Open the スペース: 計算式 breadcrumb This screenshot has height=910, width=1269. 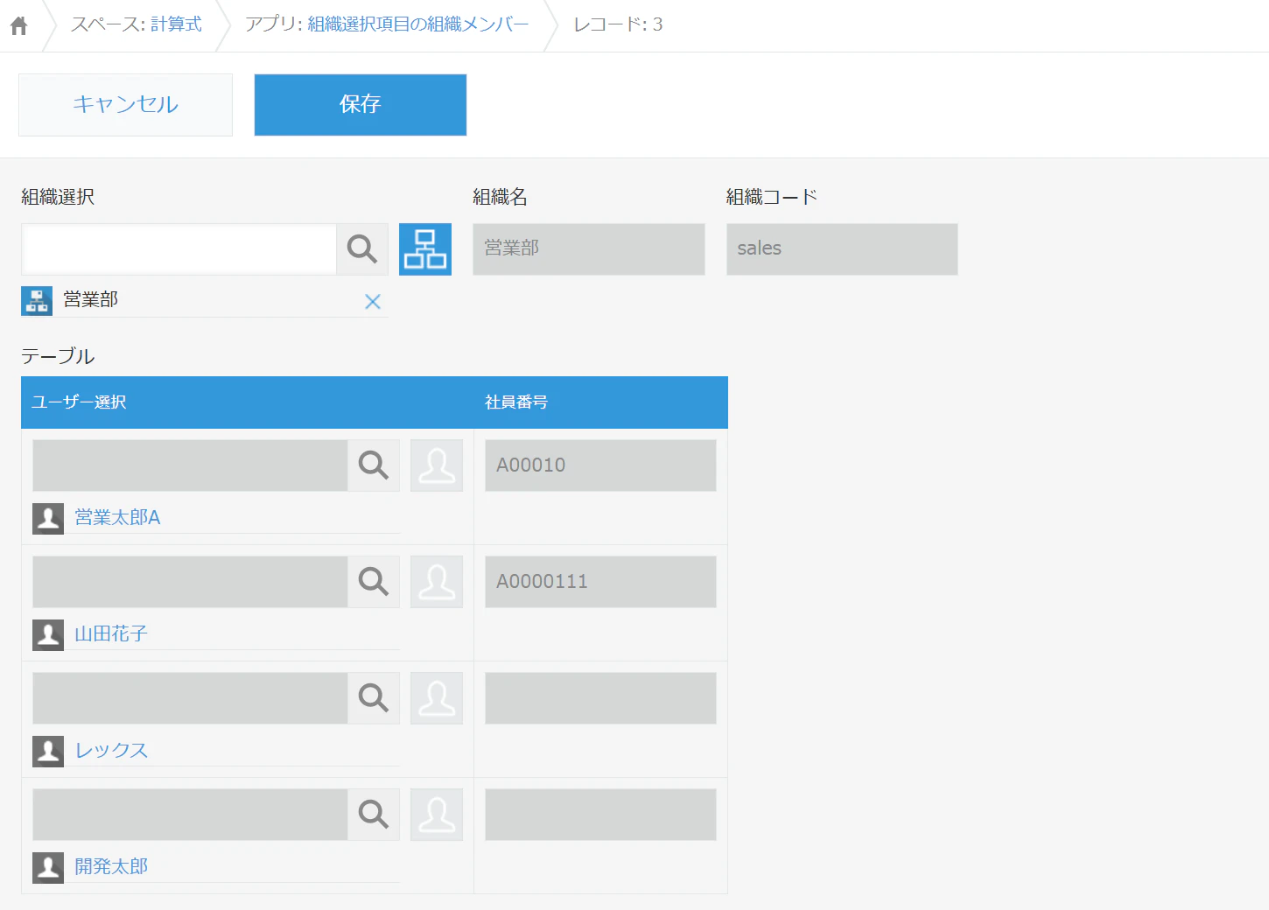click(x=136, y=24)
